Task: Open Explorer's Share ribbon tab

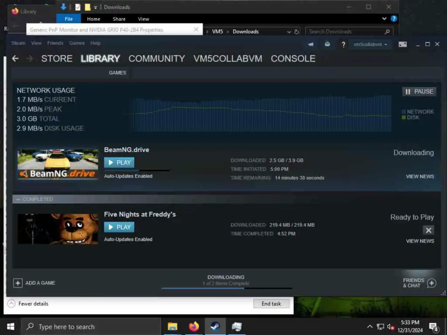Action: [x=119, y=19]
